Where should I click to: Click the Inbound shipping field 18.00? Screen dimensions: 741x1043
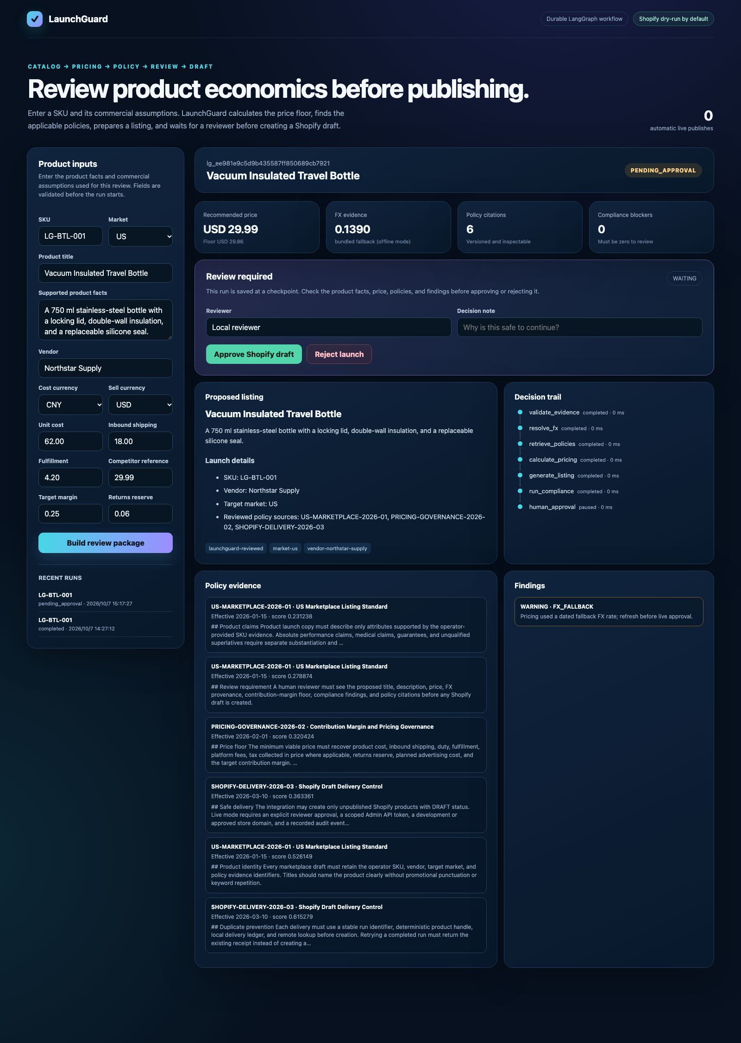coord(140,441)
